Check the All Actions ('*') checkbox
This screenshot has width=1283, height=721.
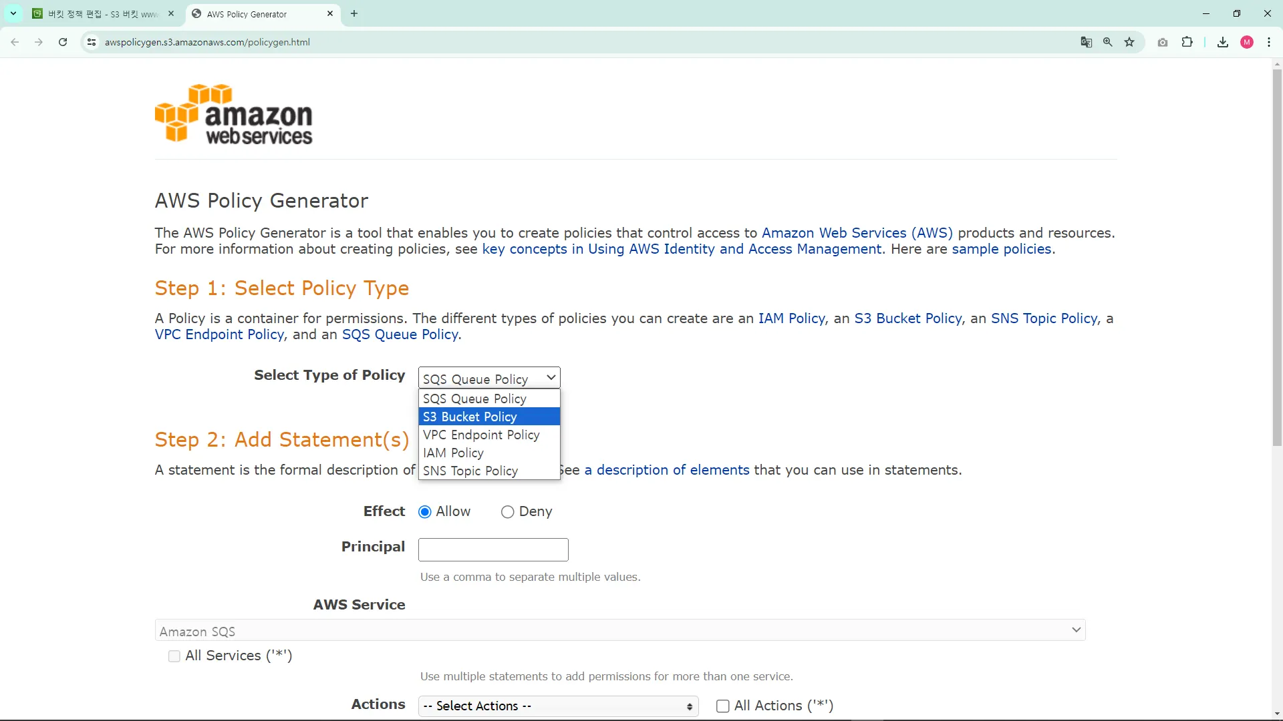(x=722, y=706)
